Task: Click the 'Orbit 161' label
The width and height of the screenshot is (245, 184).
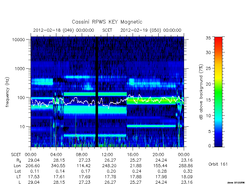Action: [x=218, y=164]
